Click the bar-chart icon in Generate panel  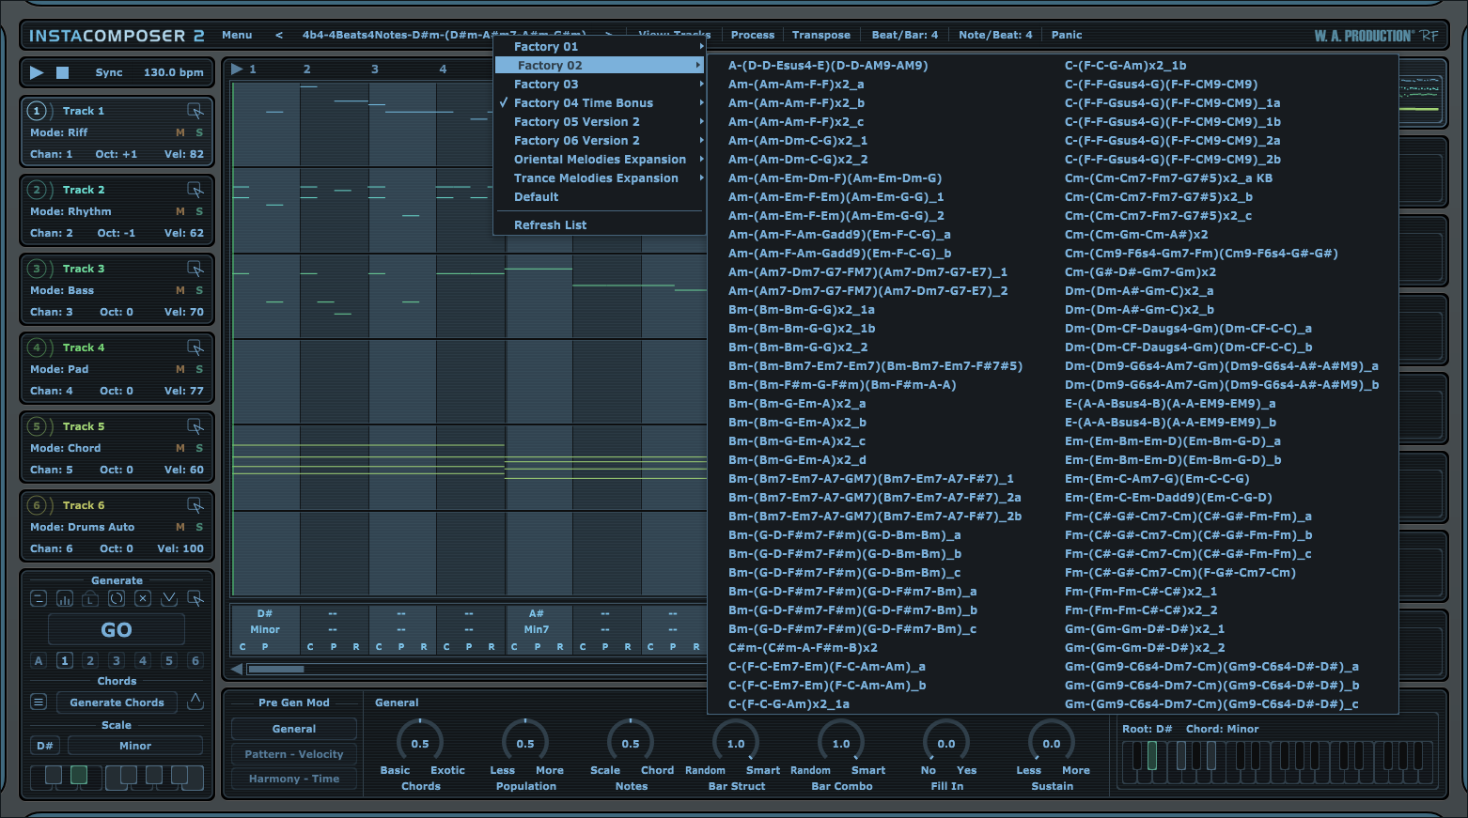click(x=65, y=598)
